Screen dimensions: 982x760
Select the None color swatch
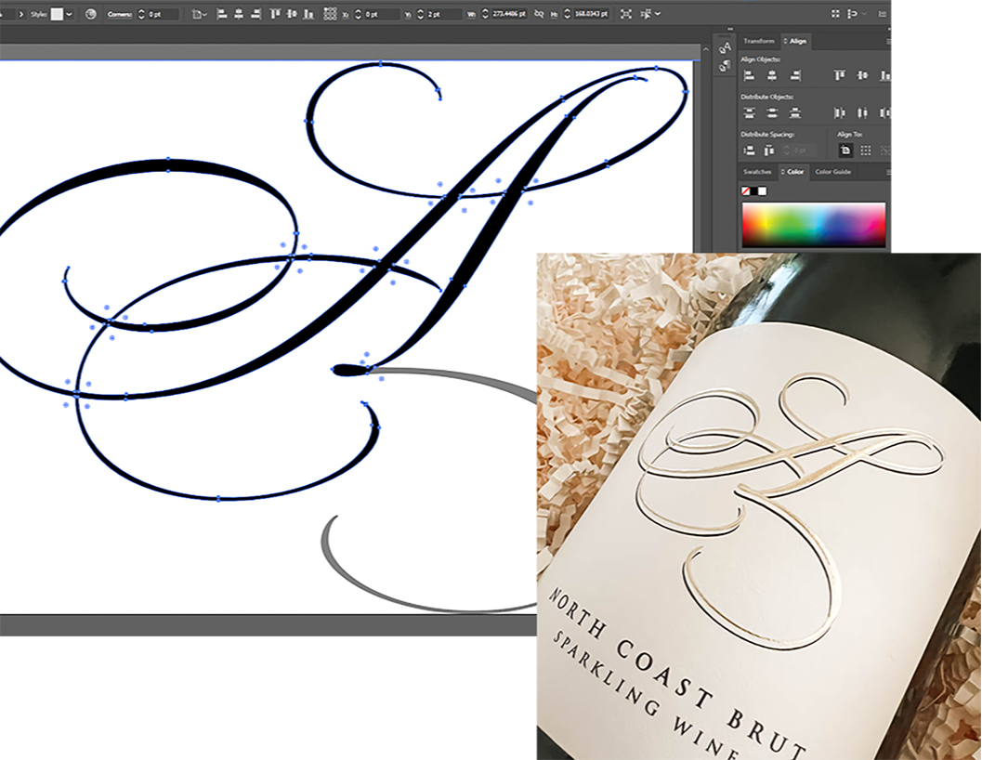[x=746, y=191]
